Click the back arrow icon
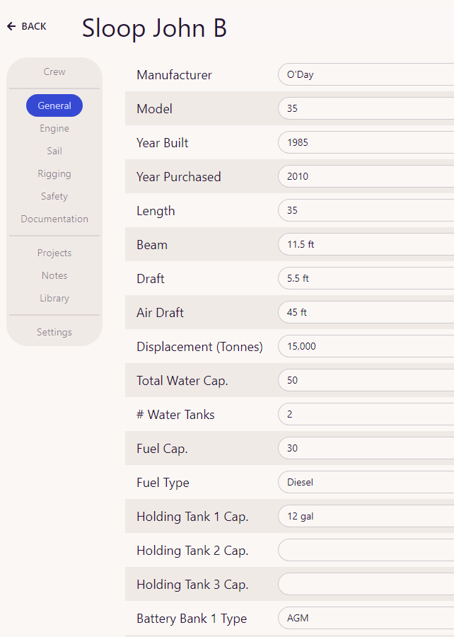454x637 pixels. [x=11, y=26]
